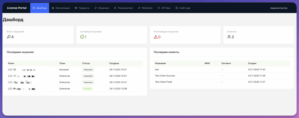Screen dimensions: 299x118
Task: Click the API Keys shield icon
Action: pos(159,8)
